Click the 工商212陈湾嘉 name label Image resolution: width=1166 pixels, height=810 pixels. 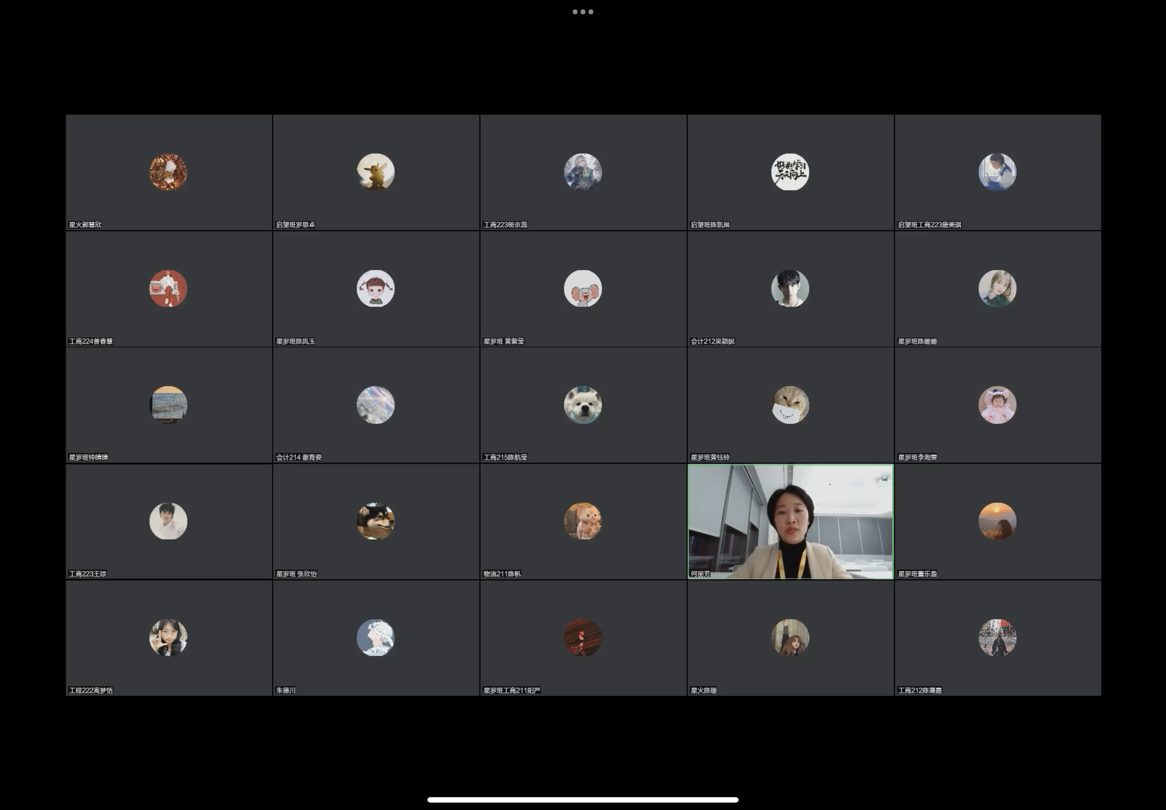pyautogui.click(x=919, y=690)
